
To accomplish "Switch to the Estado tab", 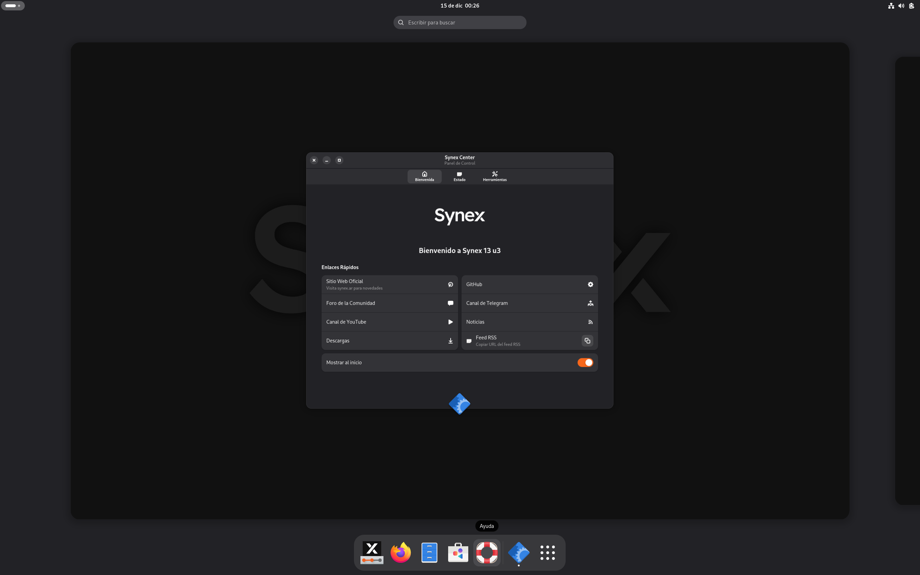I will pyautogui.click(x=459, y=176).
